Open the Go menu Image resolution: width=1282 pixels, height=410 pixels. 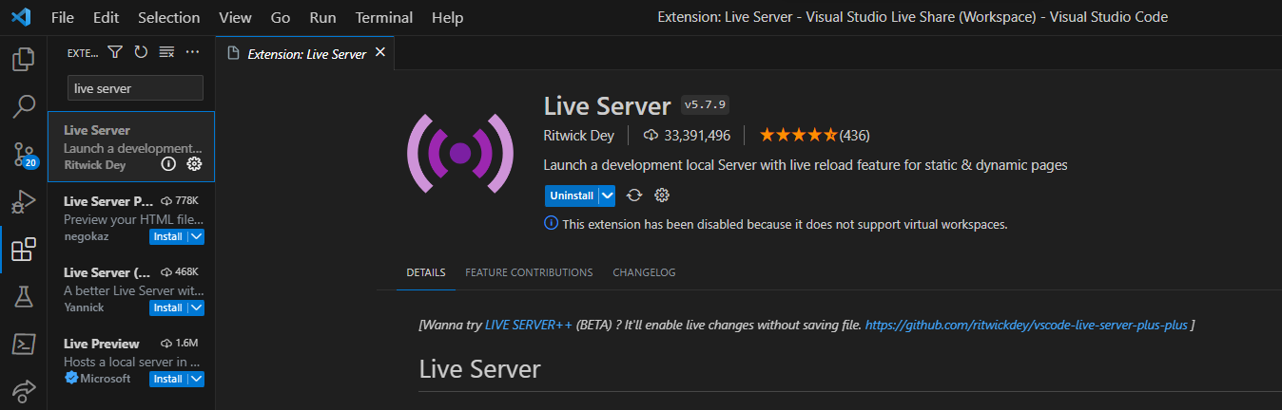tap(281, 17)
